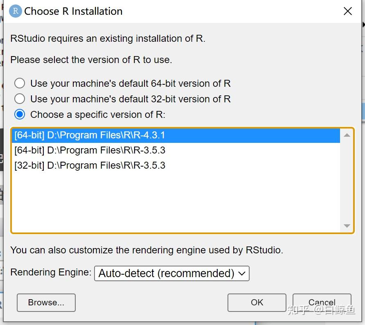Click the Rendering Engine label
Screen dimensions: 365x325
(51, 272)
